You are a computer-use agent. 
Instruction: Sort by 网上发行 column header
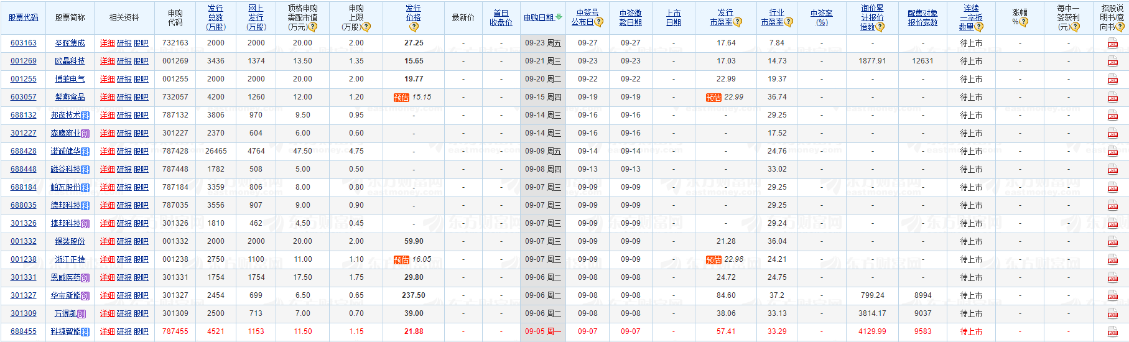pos(256,17)
